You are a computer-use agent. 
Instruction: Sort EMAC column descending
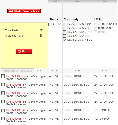point(107,71)
